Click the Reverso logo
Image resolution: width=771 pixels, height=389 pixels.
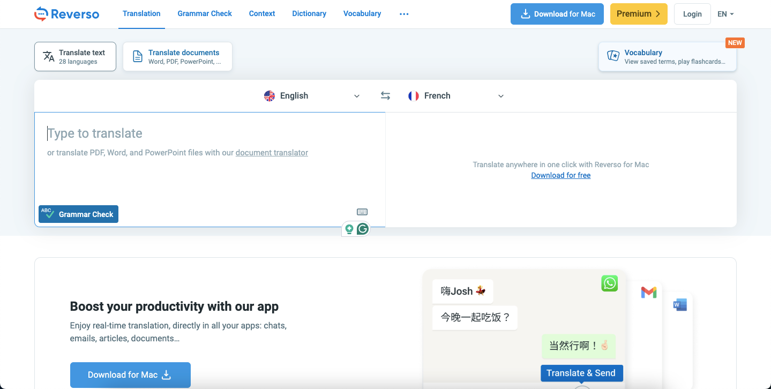[x=66, y=14]
